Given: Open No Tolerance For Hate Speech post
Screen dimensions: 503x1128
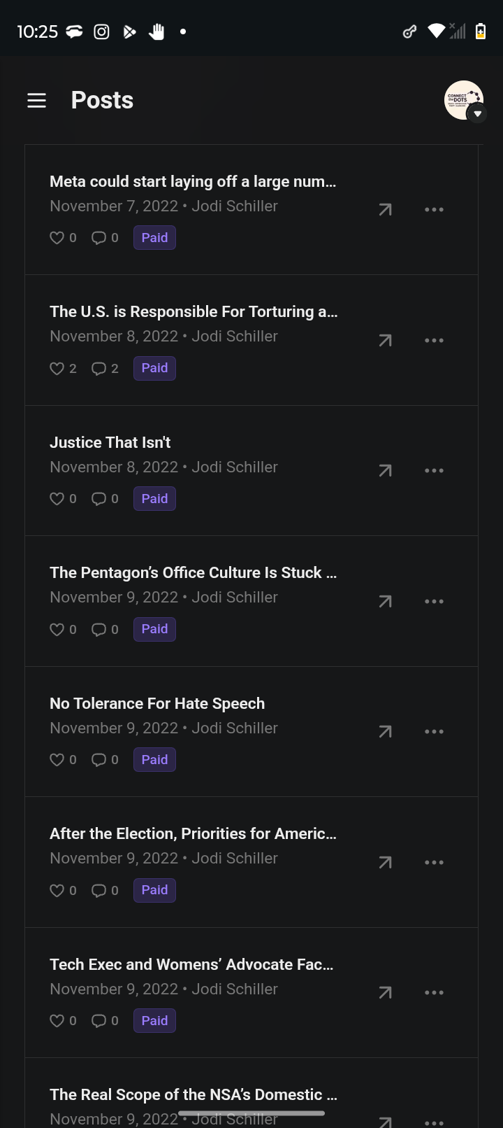Looking at the screenshot, I should pos(157,703).
